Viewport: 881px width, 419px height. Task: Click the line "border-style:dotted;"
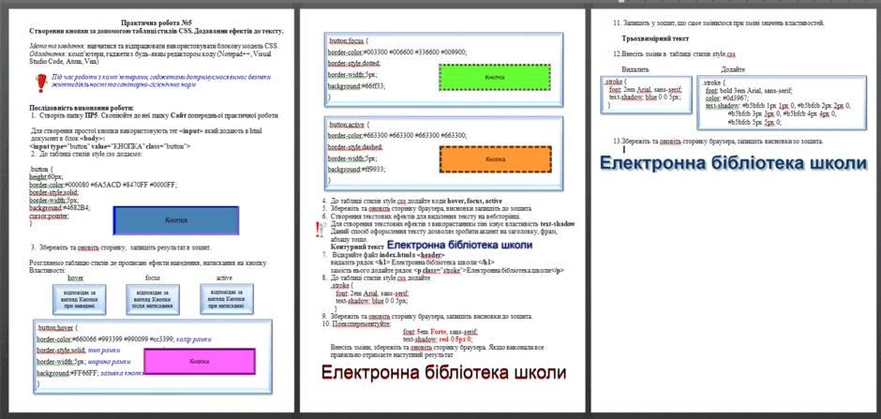point(354,63)
